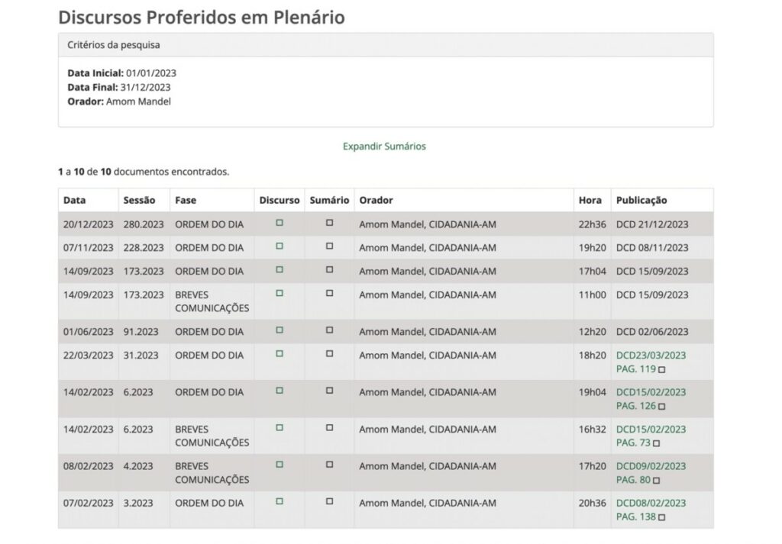The image size is (782, 544).
Task: Open the Discurso icon for 22/03/2023 session 31.2023
Action: click(280, 354)
